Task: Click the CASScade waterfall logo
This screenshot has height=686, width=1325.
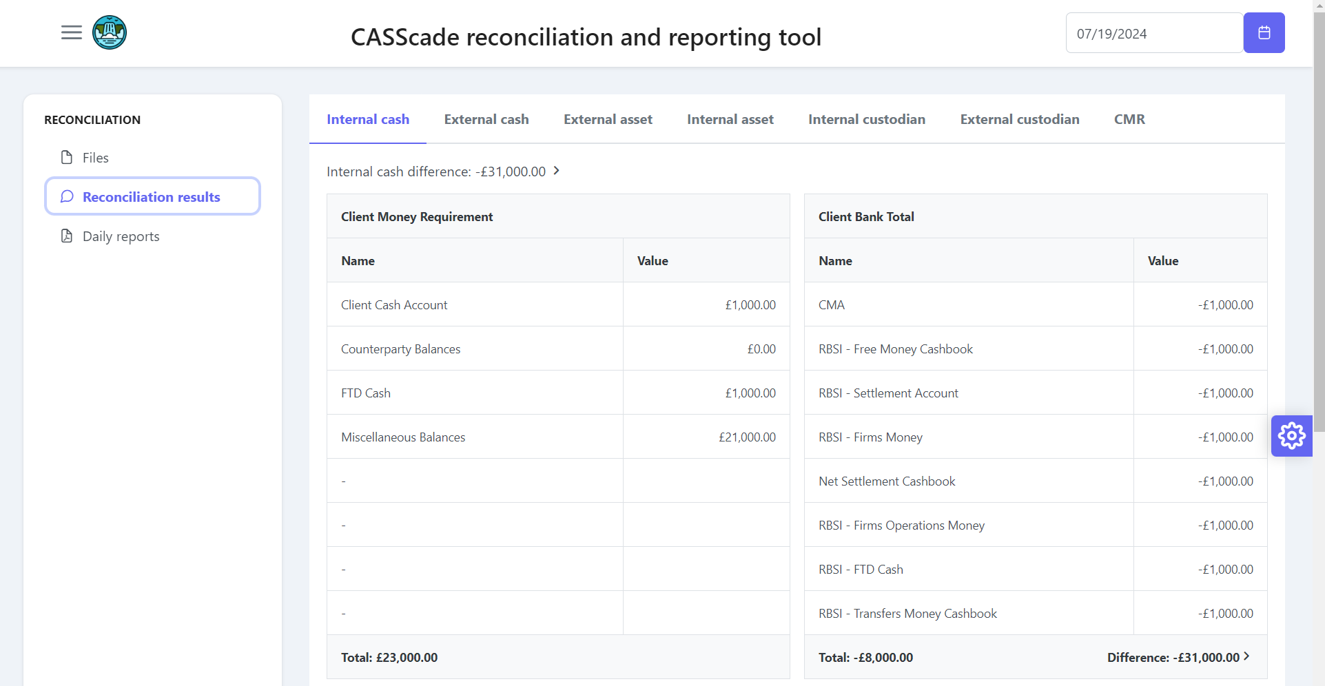Action: 110,32
